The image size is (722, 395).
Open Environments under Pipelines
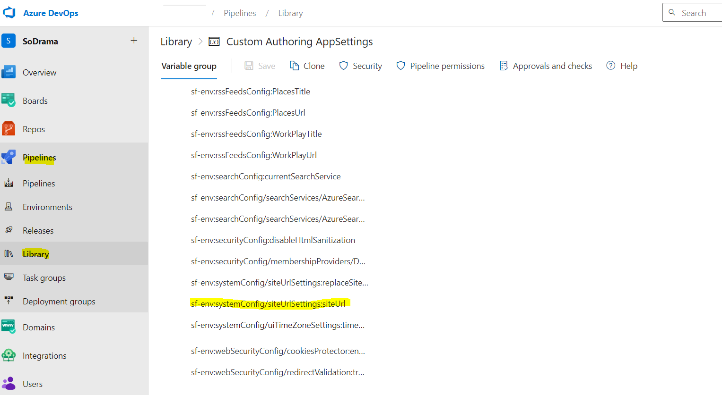click(47, 207)
